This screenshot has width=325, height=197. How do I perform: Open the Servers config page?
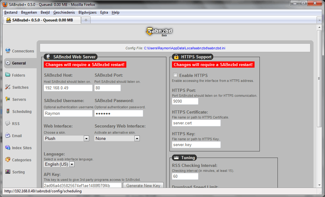point(19,100)
